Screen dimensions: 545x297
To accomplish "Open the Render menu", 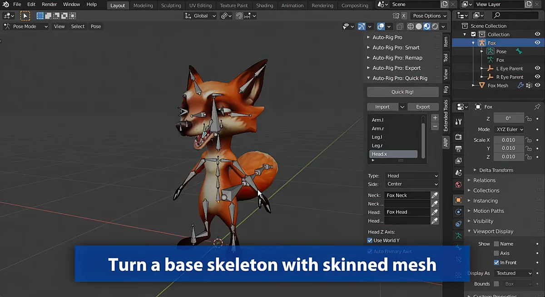I will pyautogui.click(x=49, y=5).
